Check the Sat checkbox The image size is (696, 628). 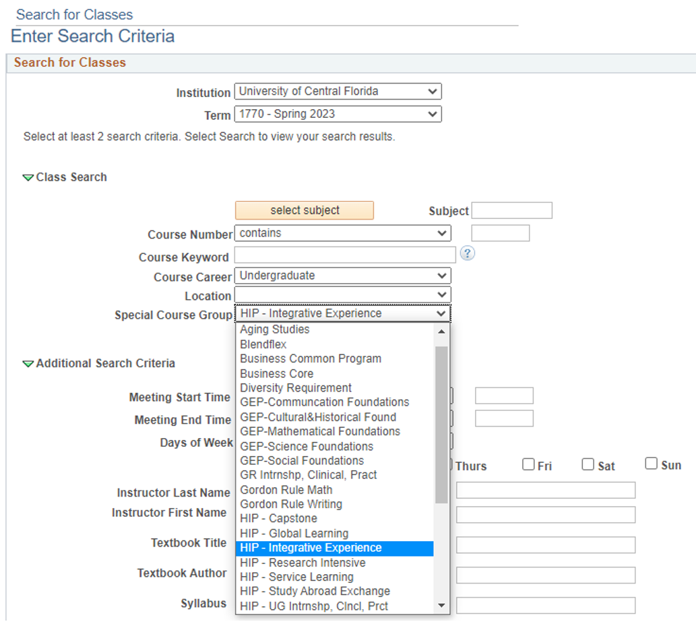[588, 464]
